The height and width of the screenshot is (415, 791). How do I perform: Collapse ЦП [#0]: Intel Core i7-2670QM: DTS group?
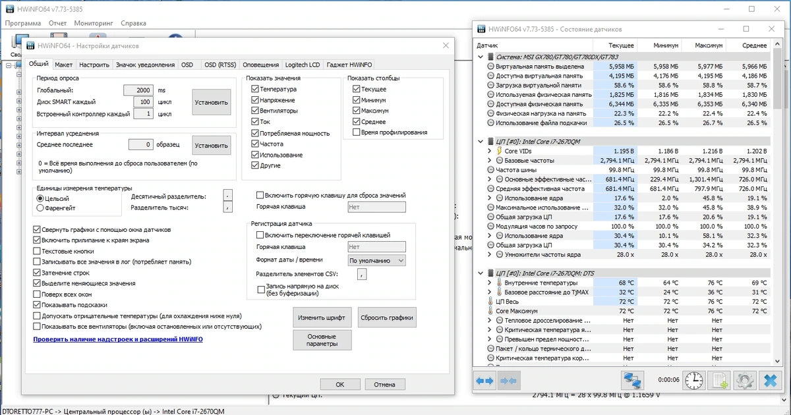coord(480,273)
